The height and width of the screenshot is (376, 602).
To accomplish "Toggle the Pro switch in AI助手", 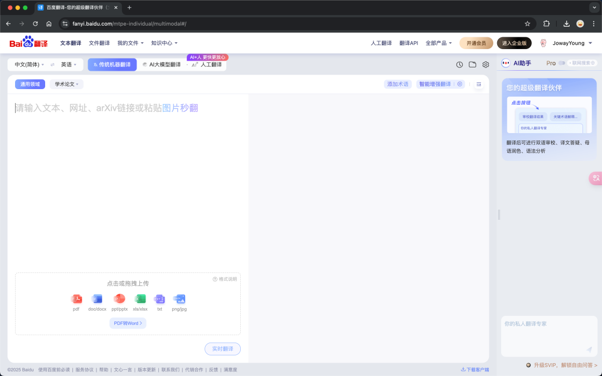I will [x=561, y=63].
